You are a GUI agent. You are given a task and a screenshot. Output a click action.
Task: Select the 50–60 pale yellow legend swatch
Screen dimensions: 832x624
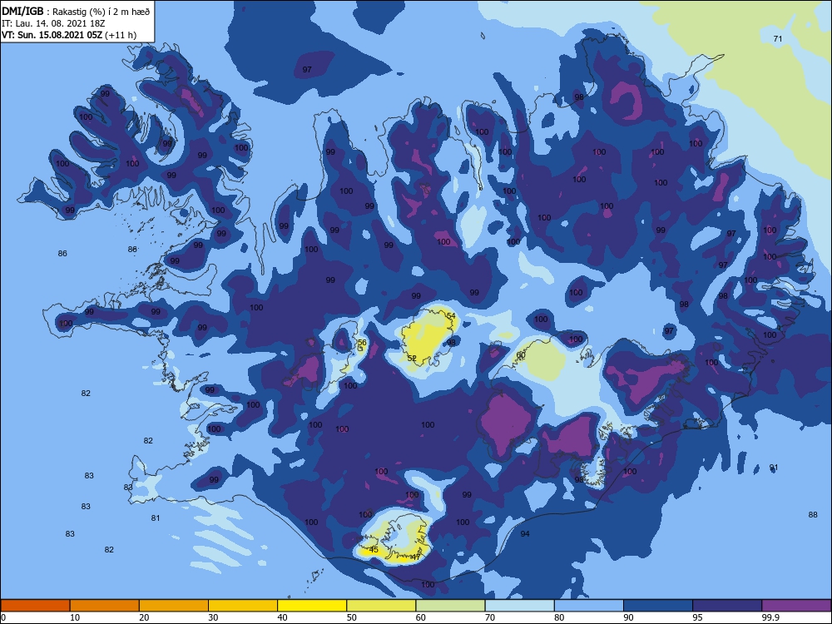[381, 606]
